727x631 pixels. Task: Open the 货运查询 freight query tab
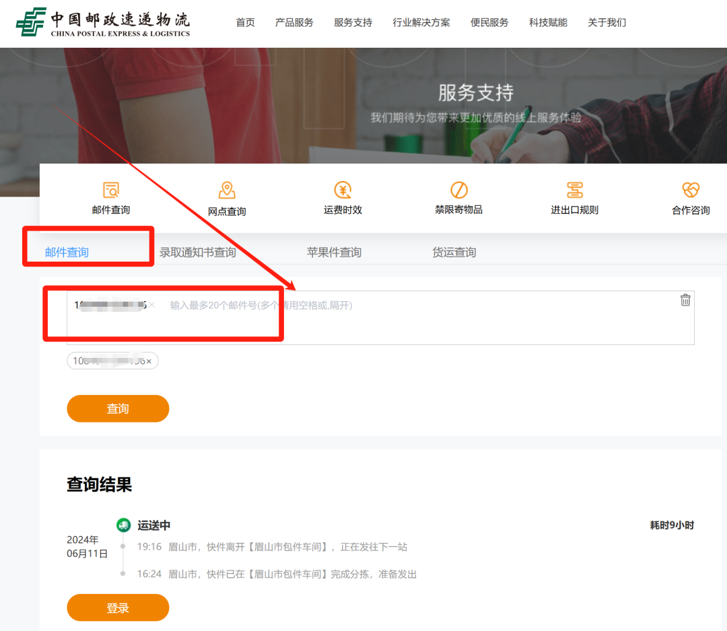coord(454,252)
